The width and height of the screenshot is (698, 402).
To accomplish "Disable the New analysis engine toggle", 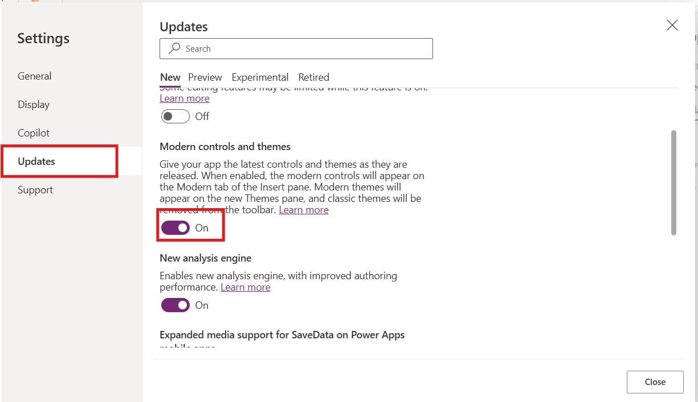I will tap(175, 305).
